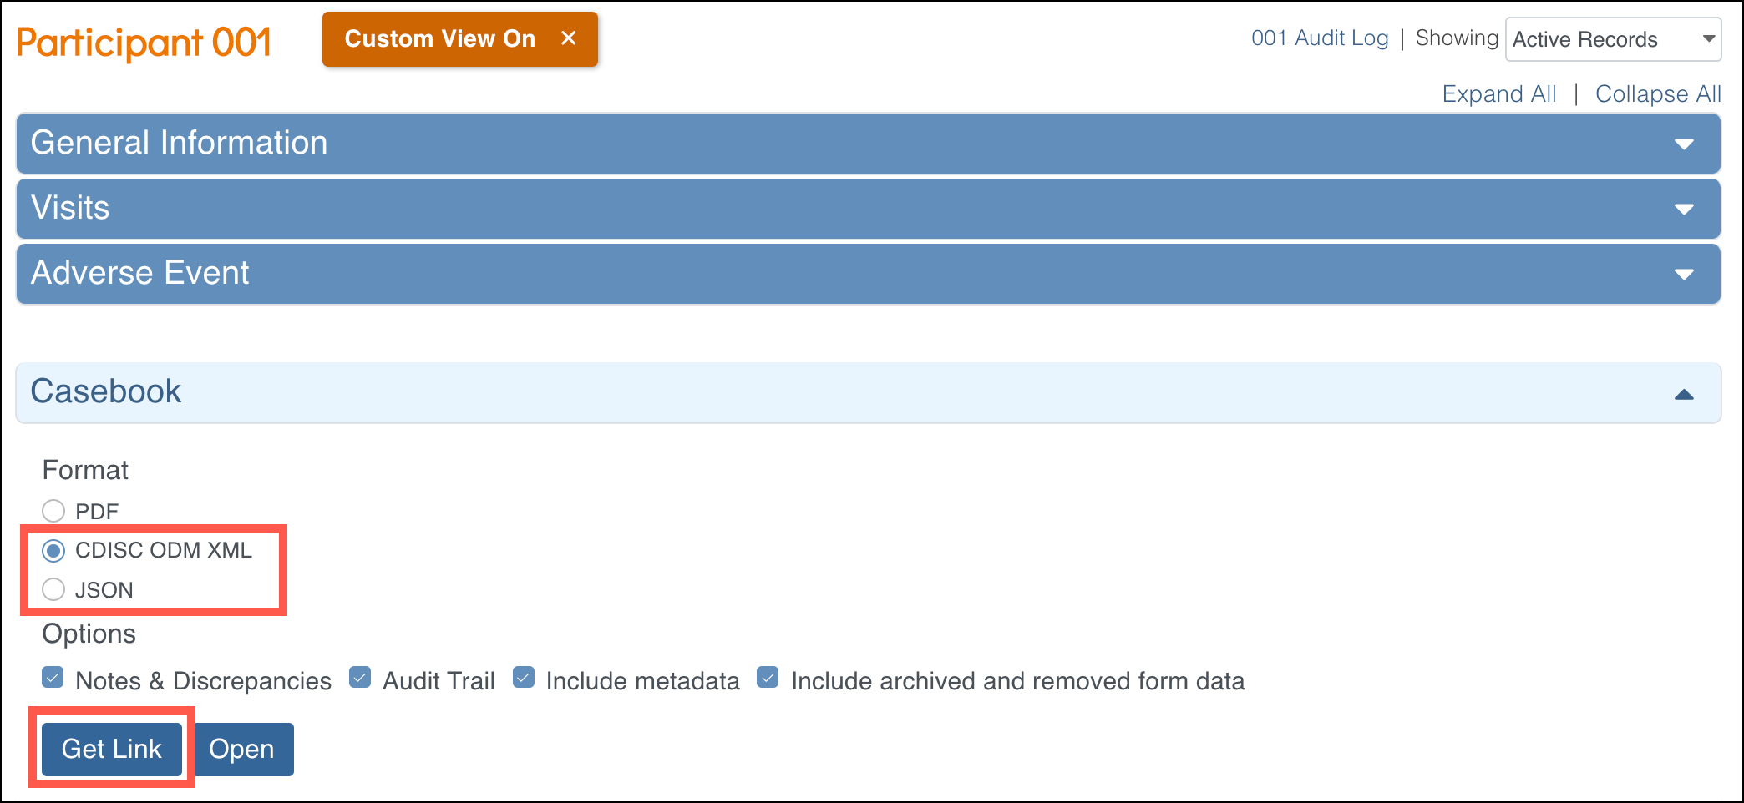Disable the Include metadata option

tap(523, 678)
